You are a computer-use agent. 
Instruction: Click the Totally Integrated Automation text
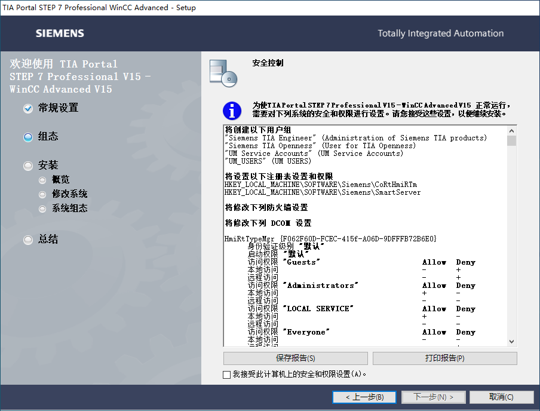click(x=440, y=33)
